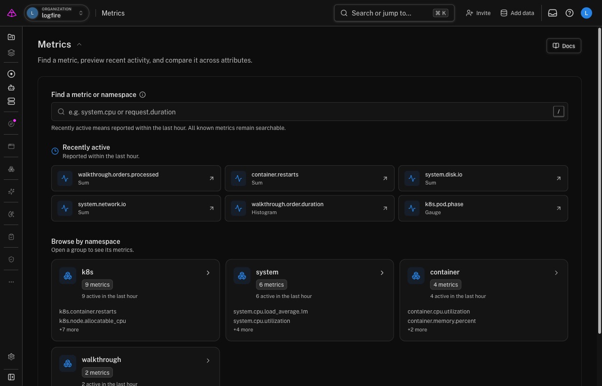Click the 4 metrics badge
The width and height of the screenshot is (602, 386).
tap(445, 284)
